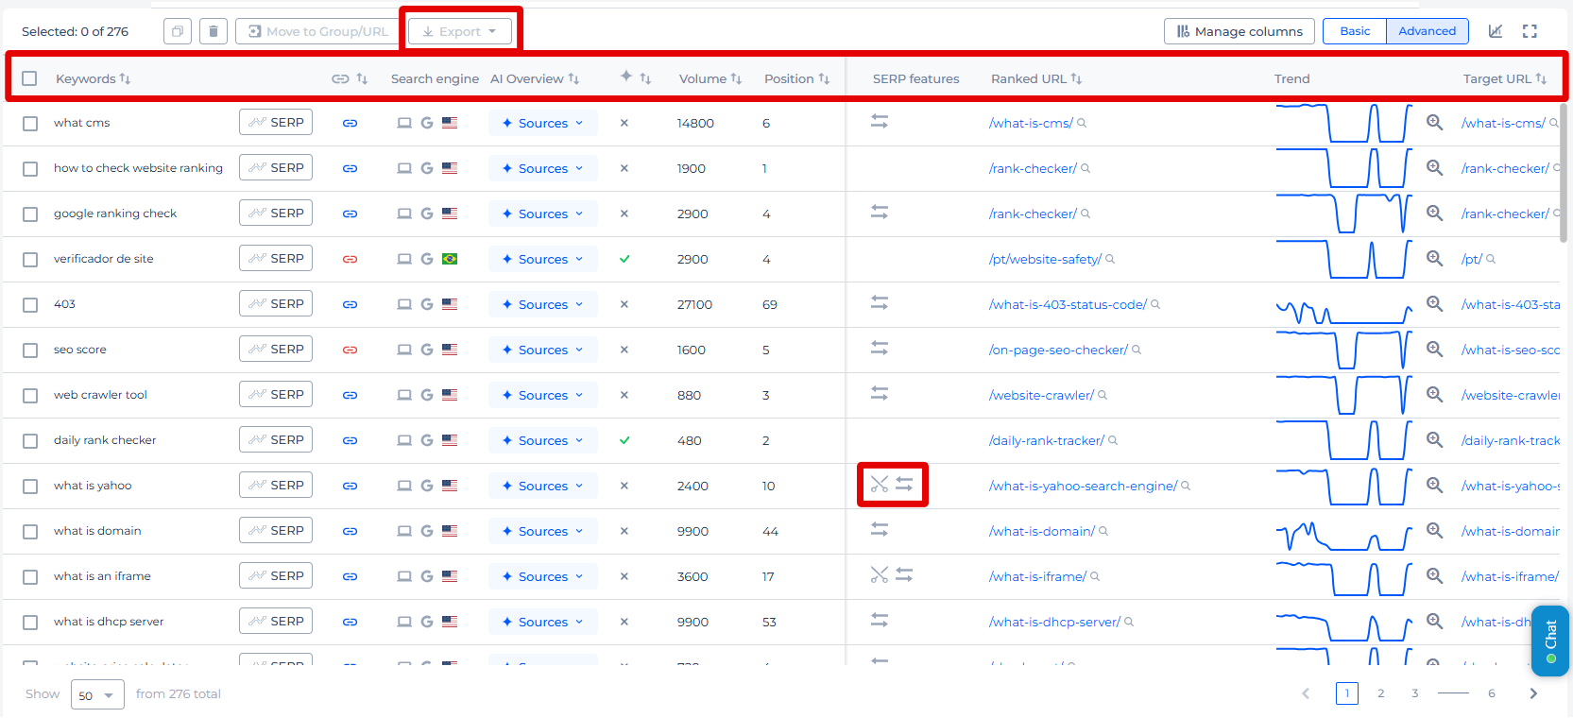Expand the Sources dropdown for 'daily rank checker'
1573x718 pixels.
543,440
